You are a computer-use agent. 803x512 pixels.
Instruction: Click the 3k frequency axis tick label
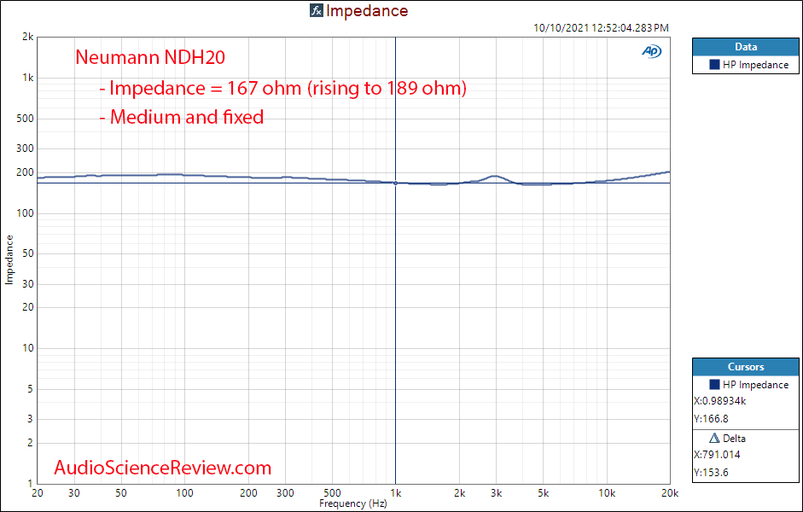[496, 493]
